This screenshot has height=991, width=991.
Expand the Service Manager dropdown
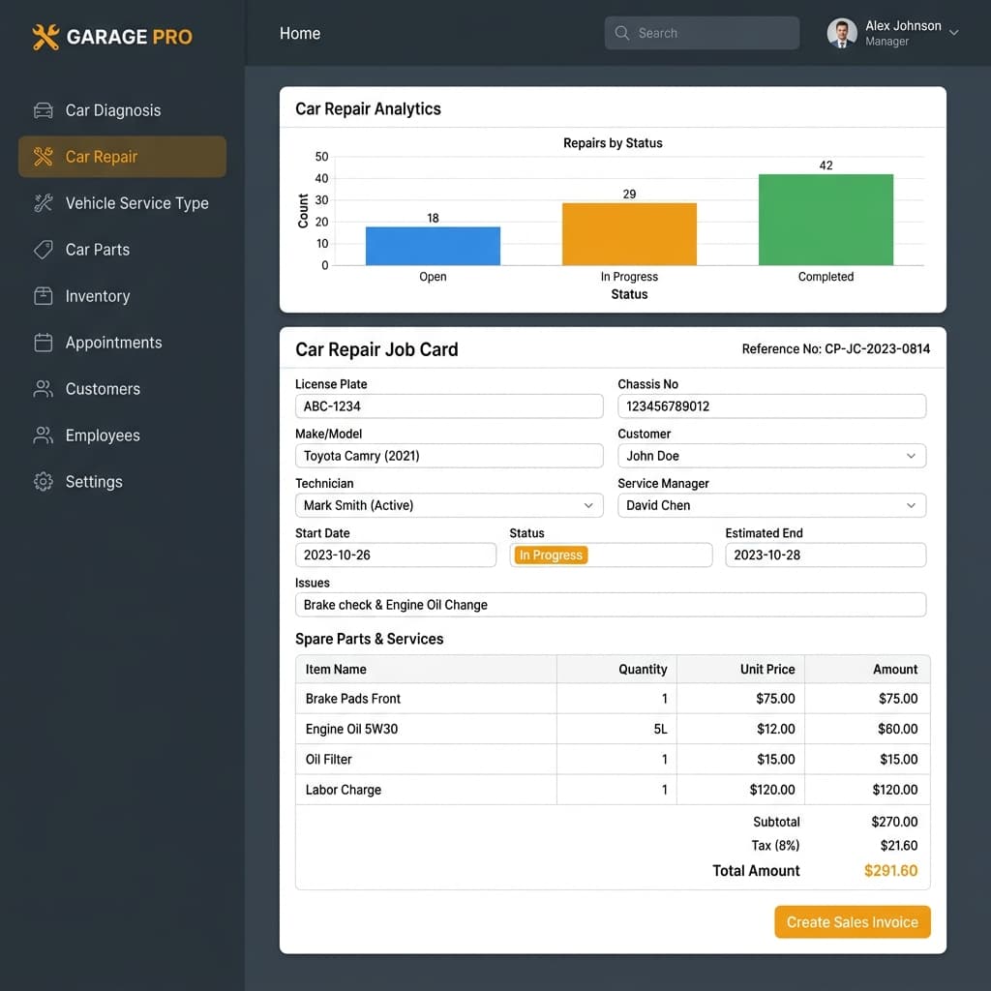(x=771, y=505)
